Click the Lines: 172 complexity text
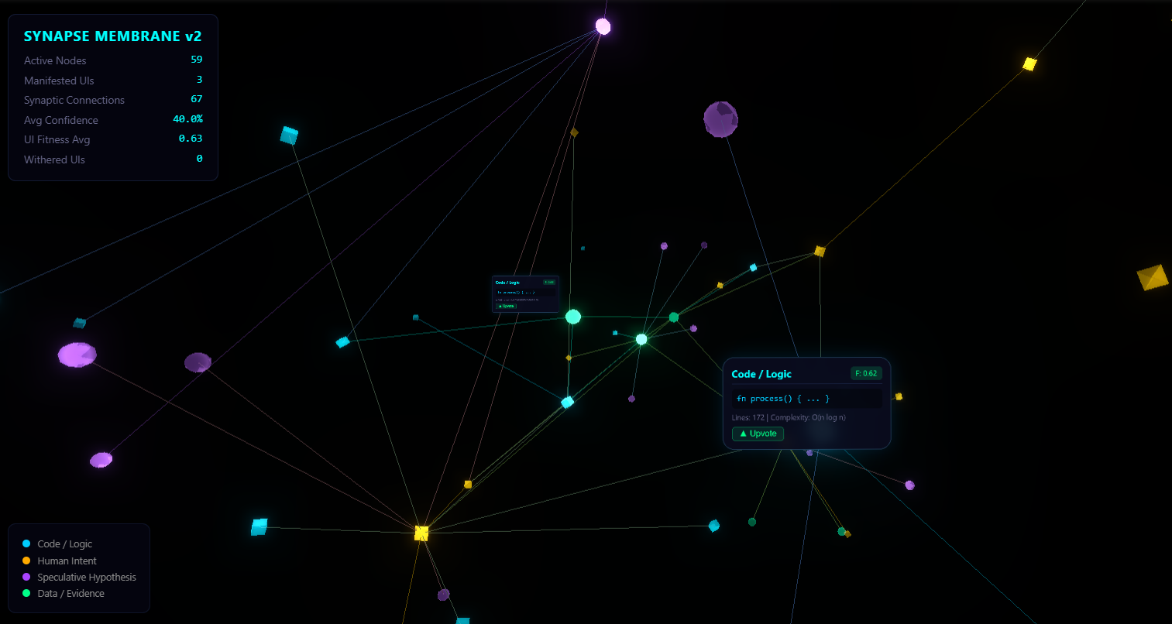This screenshot has width=1172, height=624. (789, 417)
